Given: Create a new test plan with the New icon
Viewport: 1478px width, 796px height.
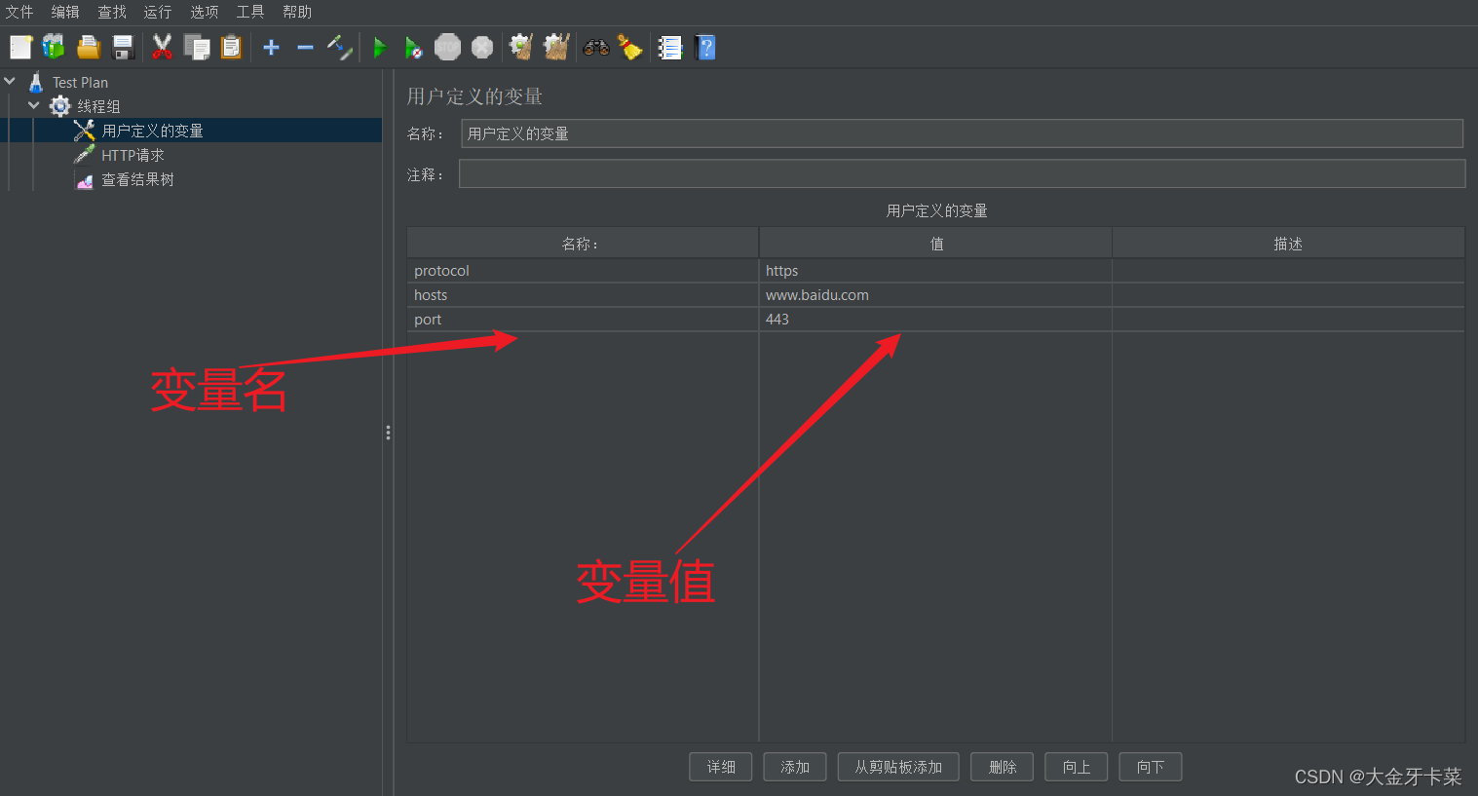Looking at the screenshot, I should (x=20, y=47).
